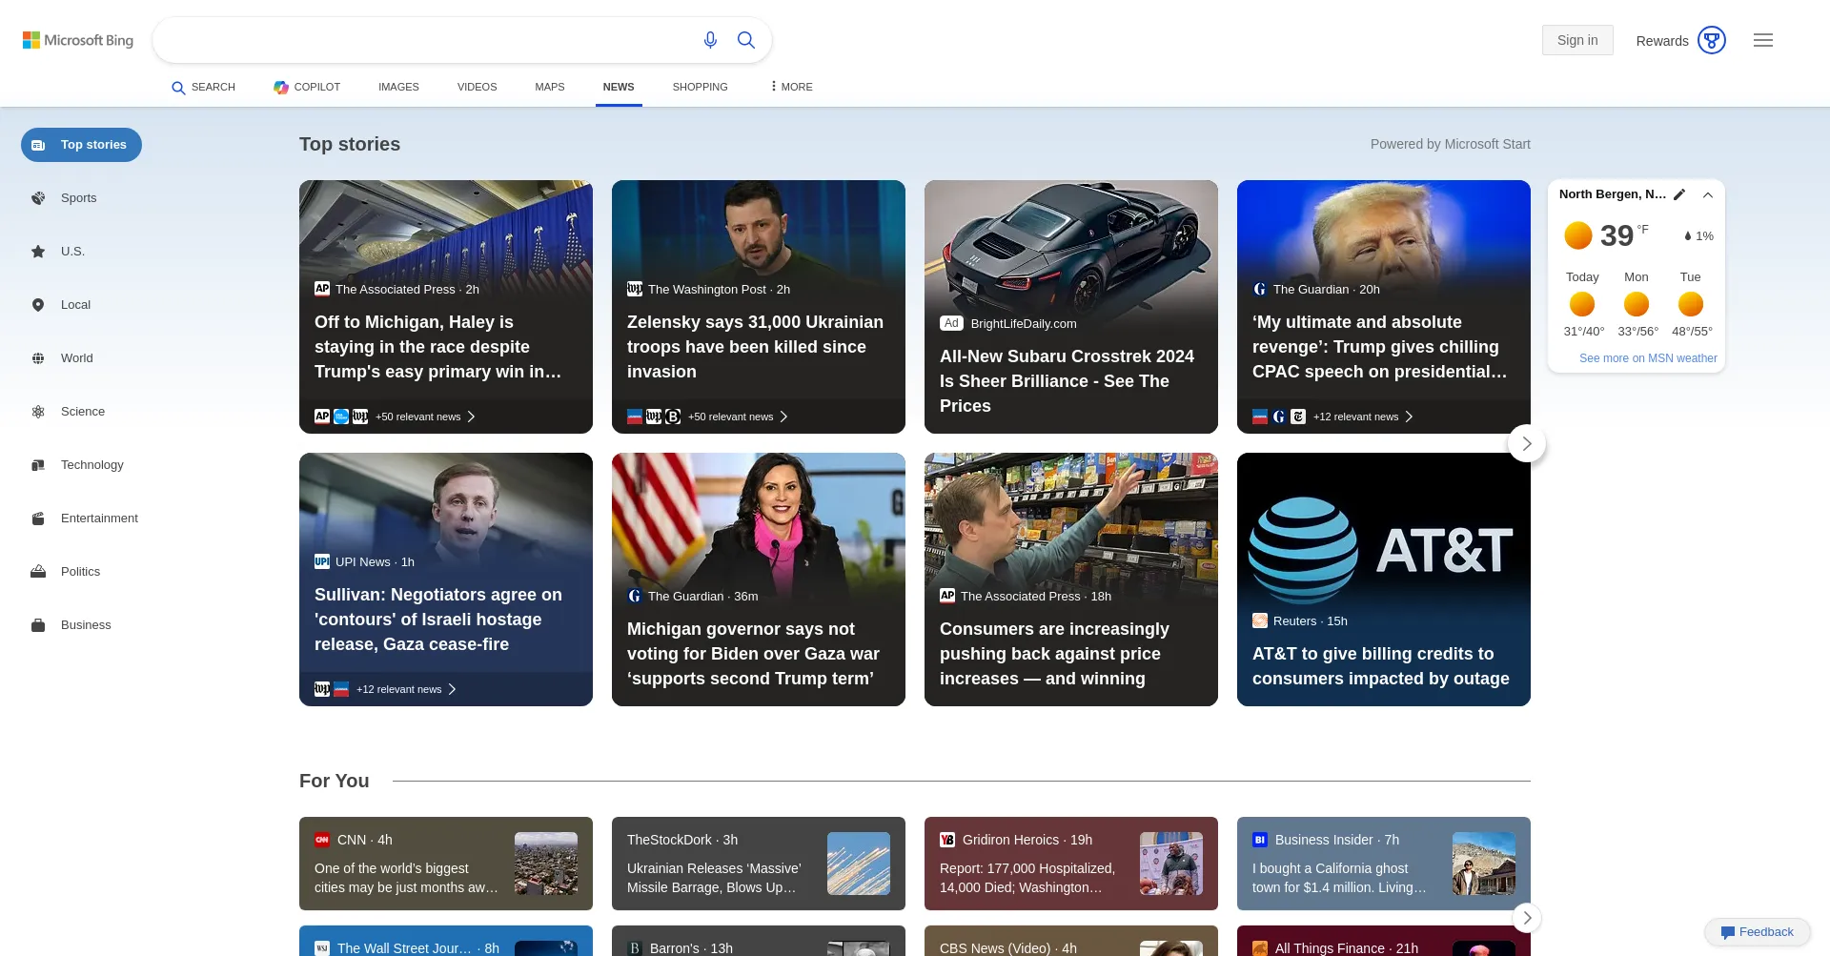This screenshot has width=1830, height=956.
Task: Click the magnifying glass search icon
Action: 746,40
